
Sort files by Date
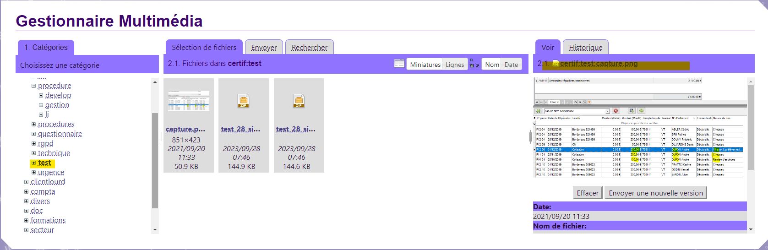pyautogui.click(x=511, y=65)
